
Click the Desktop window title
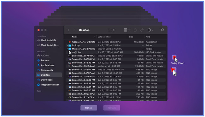click(x=84, y=30)
